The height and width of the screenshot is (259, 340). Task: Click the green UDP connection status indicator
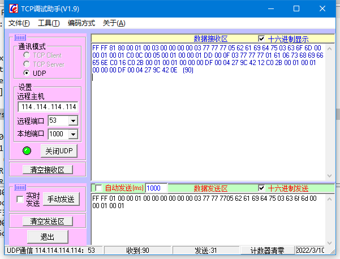(27, 151)
